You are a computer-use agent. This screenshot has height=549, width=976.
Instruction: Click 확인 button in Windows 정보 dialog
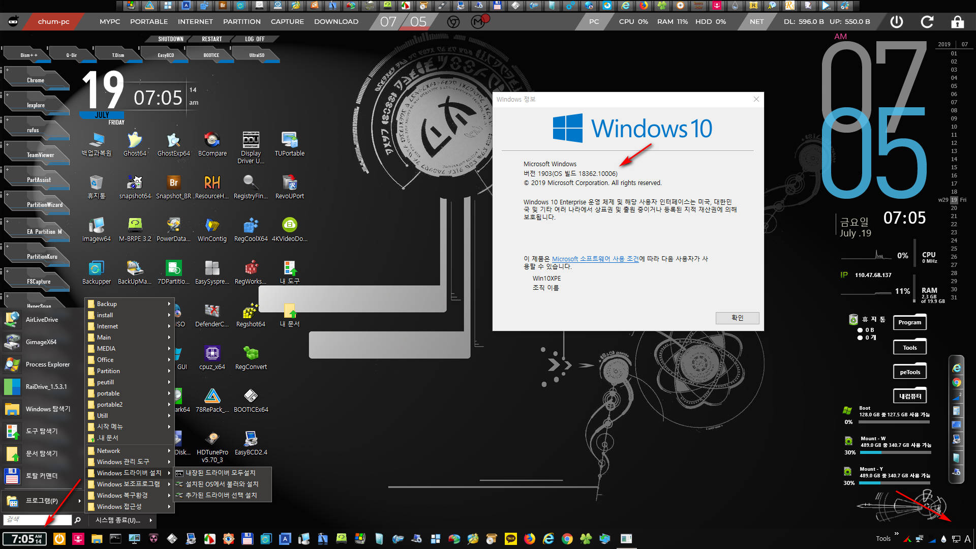(737, 318)
